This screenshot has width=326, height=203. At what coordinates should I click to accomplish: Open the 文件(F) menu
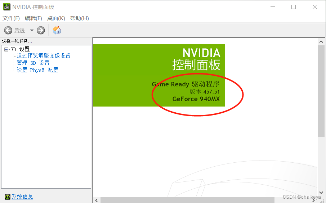tap(11, 18)
